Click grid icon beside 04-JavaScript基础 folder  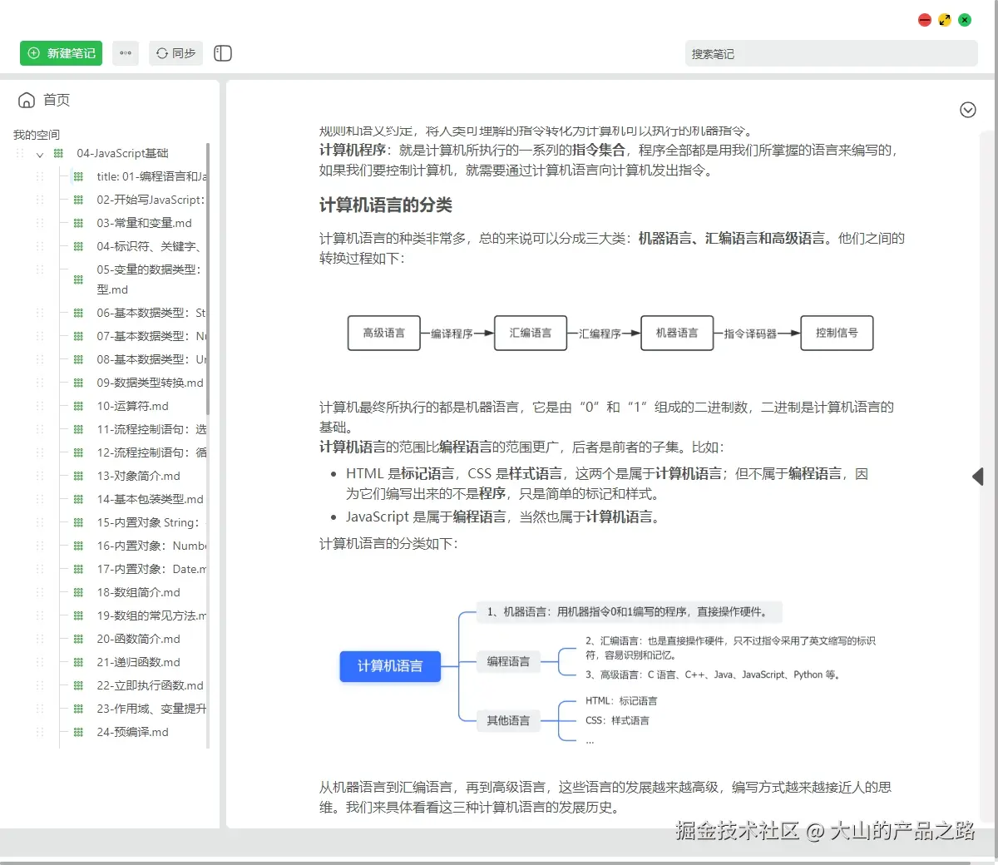coord(58,153)
